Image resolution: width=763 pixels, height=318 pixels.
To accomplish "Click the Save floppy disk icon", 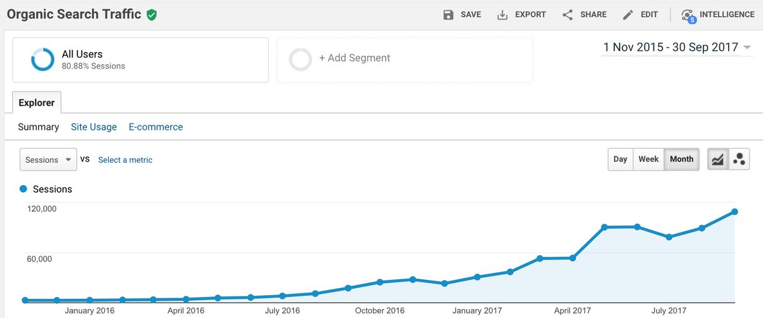I will point(448,15).
